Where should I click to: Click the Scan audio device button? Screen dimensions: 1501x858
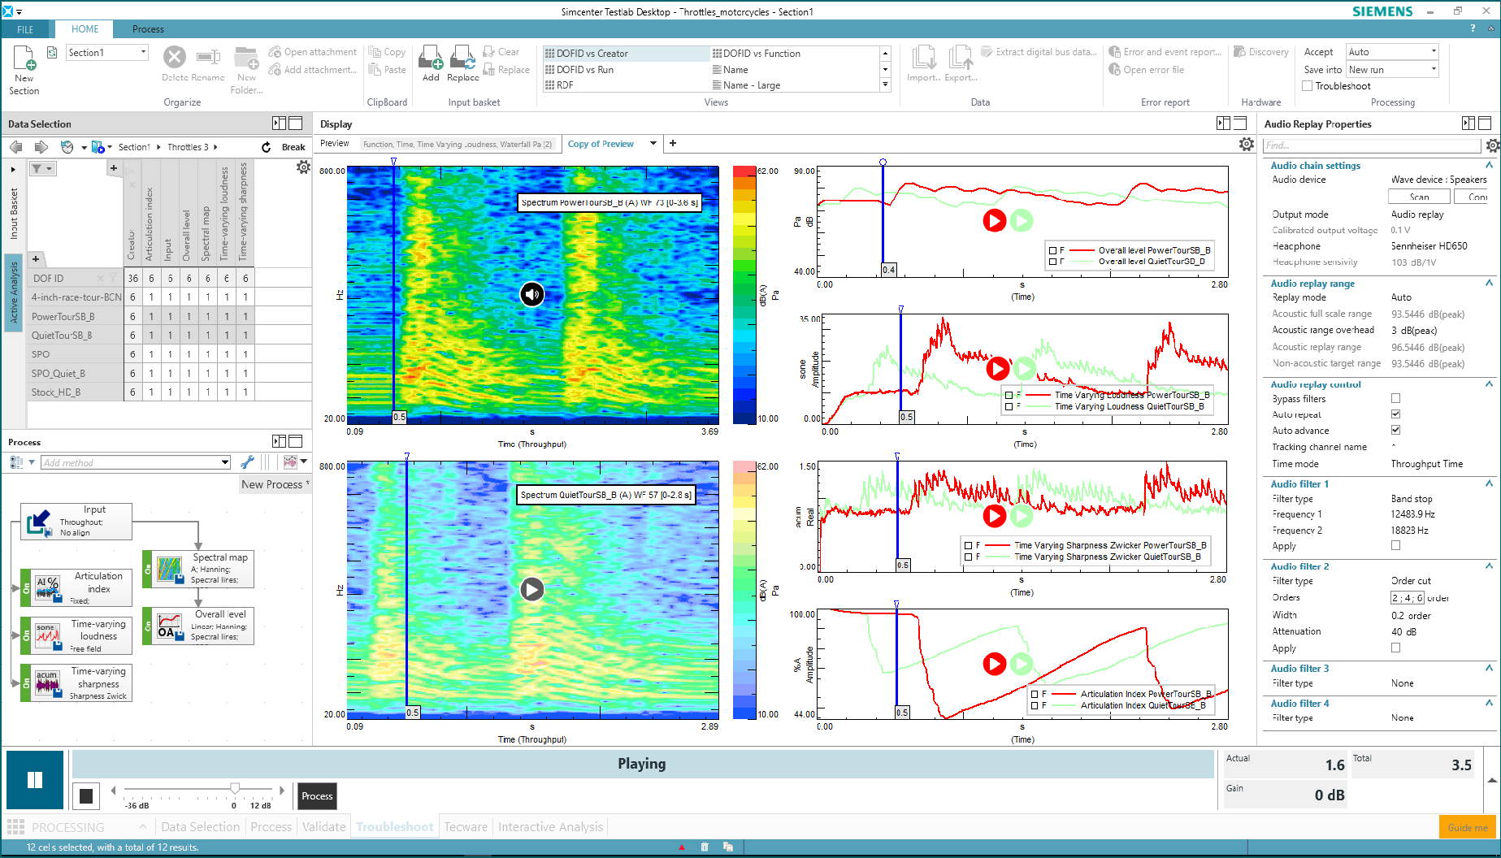(1419, 197)
